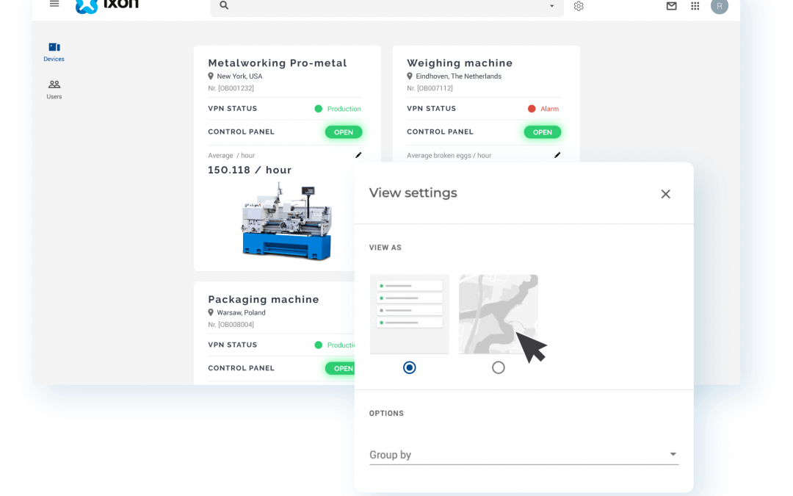
Task: Select the list view radio button
Action: click(x=410, y=367)
